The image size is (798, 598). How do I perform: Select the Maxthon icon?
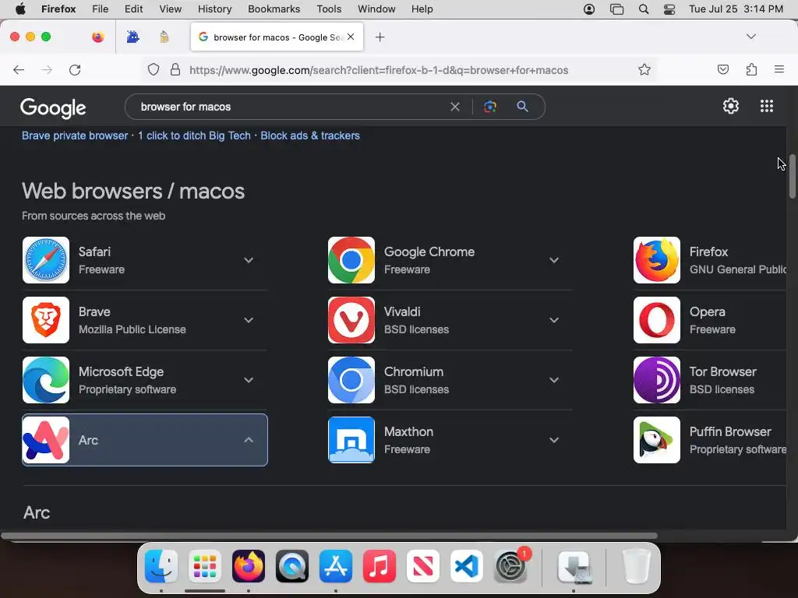click(x=351, y=440)
